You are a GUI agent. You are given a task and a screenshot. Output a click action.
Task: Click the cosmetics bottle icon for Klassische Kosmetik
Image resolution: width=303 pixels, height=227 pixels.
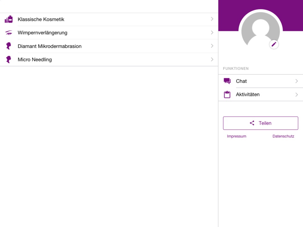click(x=9, y=19)
